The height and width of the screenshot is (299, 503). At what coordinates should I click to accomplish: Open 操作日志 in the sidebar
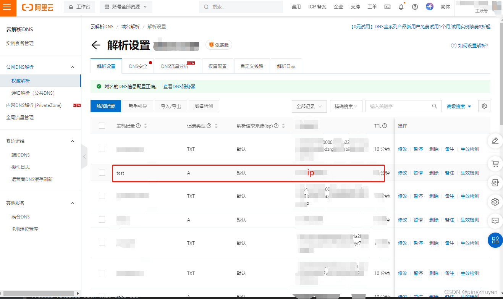[x=21, y=167]
